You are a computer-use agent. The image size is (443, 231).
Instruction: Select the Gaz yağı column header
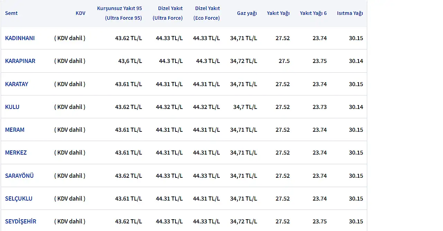pyautogui.click(x=247, y=13)
